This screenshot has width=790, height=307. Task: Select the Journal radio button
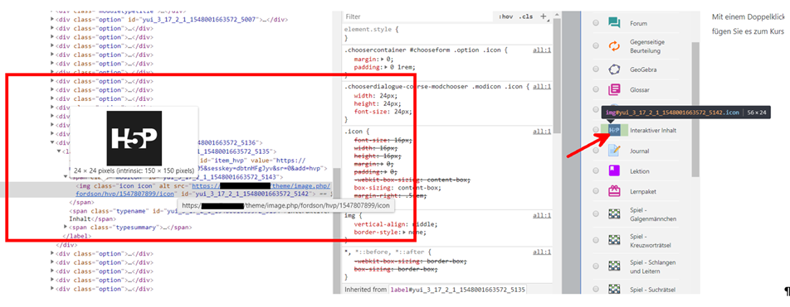click(x=596, y=151)
